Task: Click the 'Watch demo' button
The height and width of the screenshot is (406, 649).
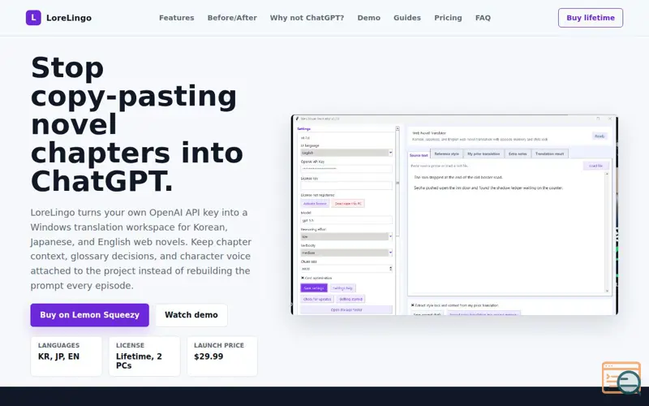Action: (191, 315)
